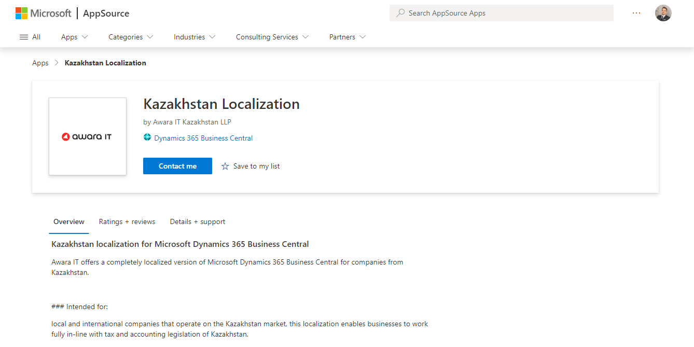Click the Awara IT logo image
694x347 pixels.
[x=87, y=136]
